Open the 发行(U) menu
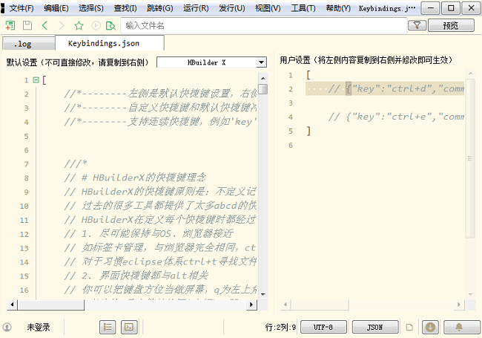The width and height of the screenshot is (482, 338). (x=232, y=8)
